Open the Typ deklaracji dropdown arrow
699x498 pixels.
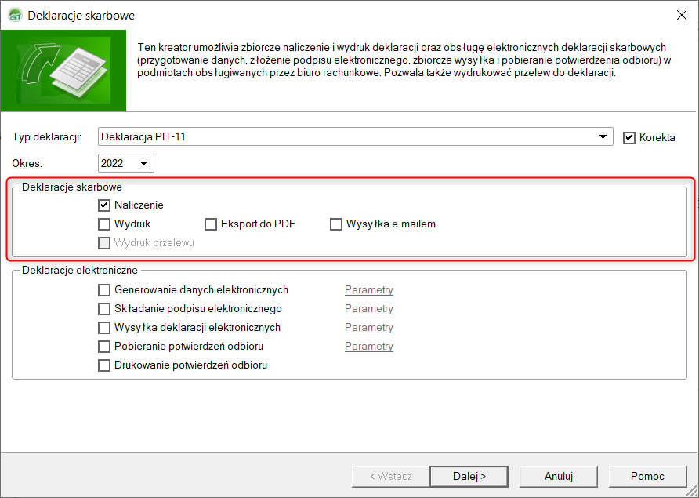click(603, 137)
